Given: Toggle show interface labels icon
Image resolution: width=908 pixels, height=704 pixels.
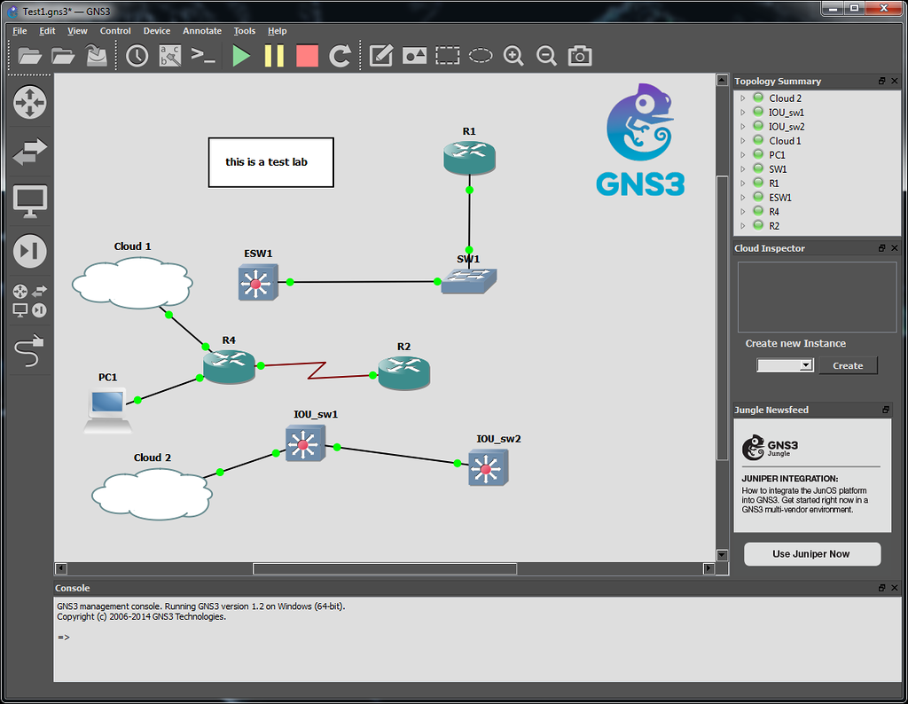Looking at the screenshot, I should point(170,56).
